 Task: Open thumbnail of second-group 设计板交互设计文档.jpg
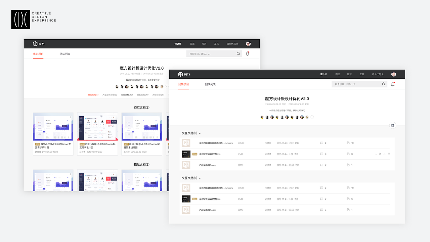[186, 199]
